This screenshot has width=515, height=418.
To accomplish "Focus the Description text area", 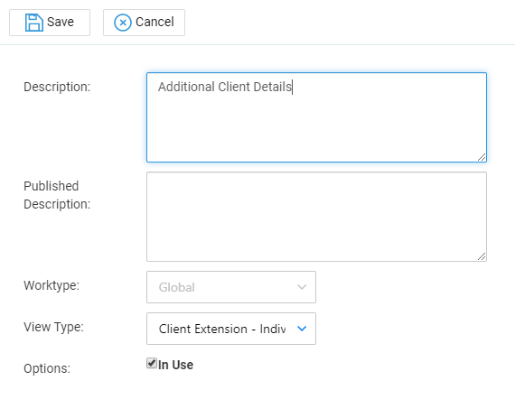I will 316,117.
